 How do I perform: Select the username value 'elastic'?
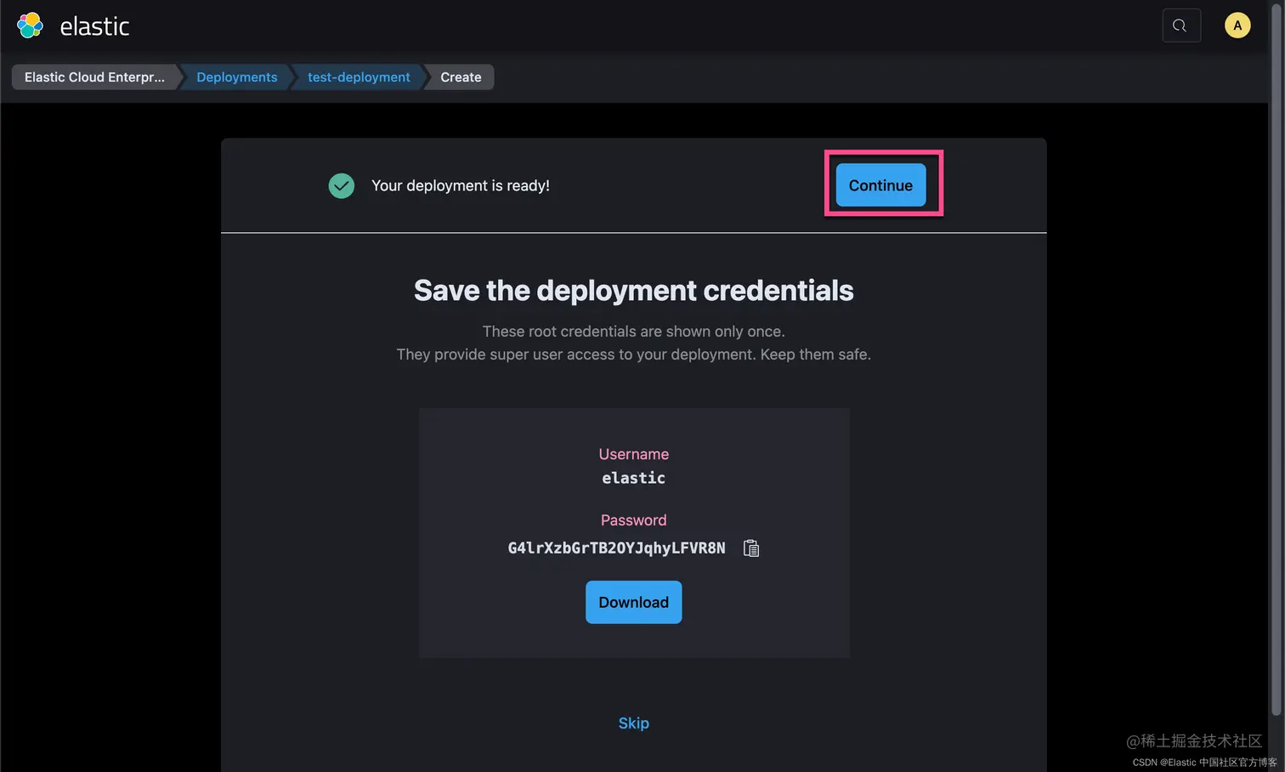click(x=633, y=478)
